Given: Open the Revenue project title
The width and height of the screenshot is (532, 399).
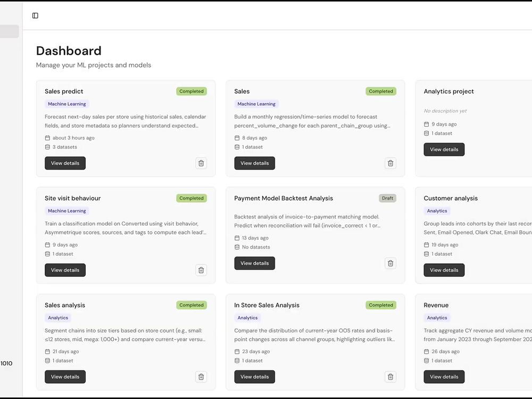Looking at the screenshot, I should click(x=436, y=305).
